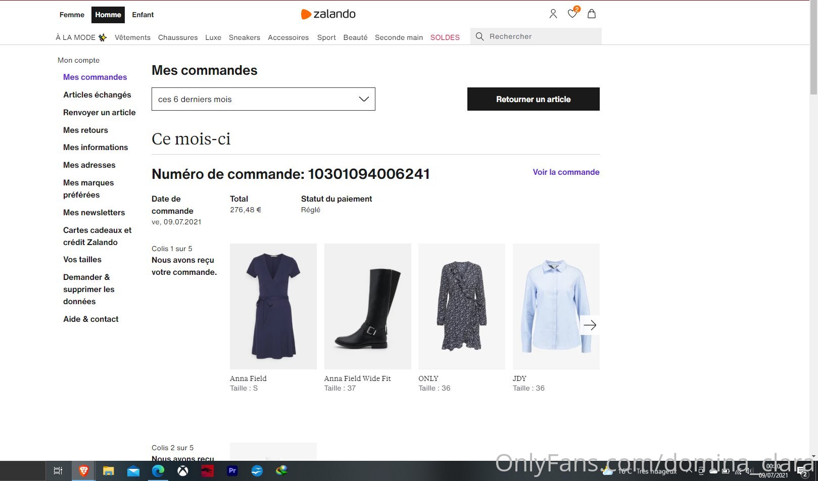Open the wishlist heart icon
The height and width of the screenshot is (481, 818).
[x=572, y=13]
